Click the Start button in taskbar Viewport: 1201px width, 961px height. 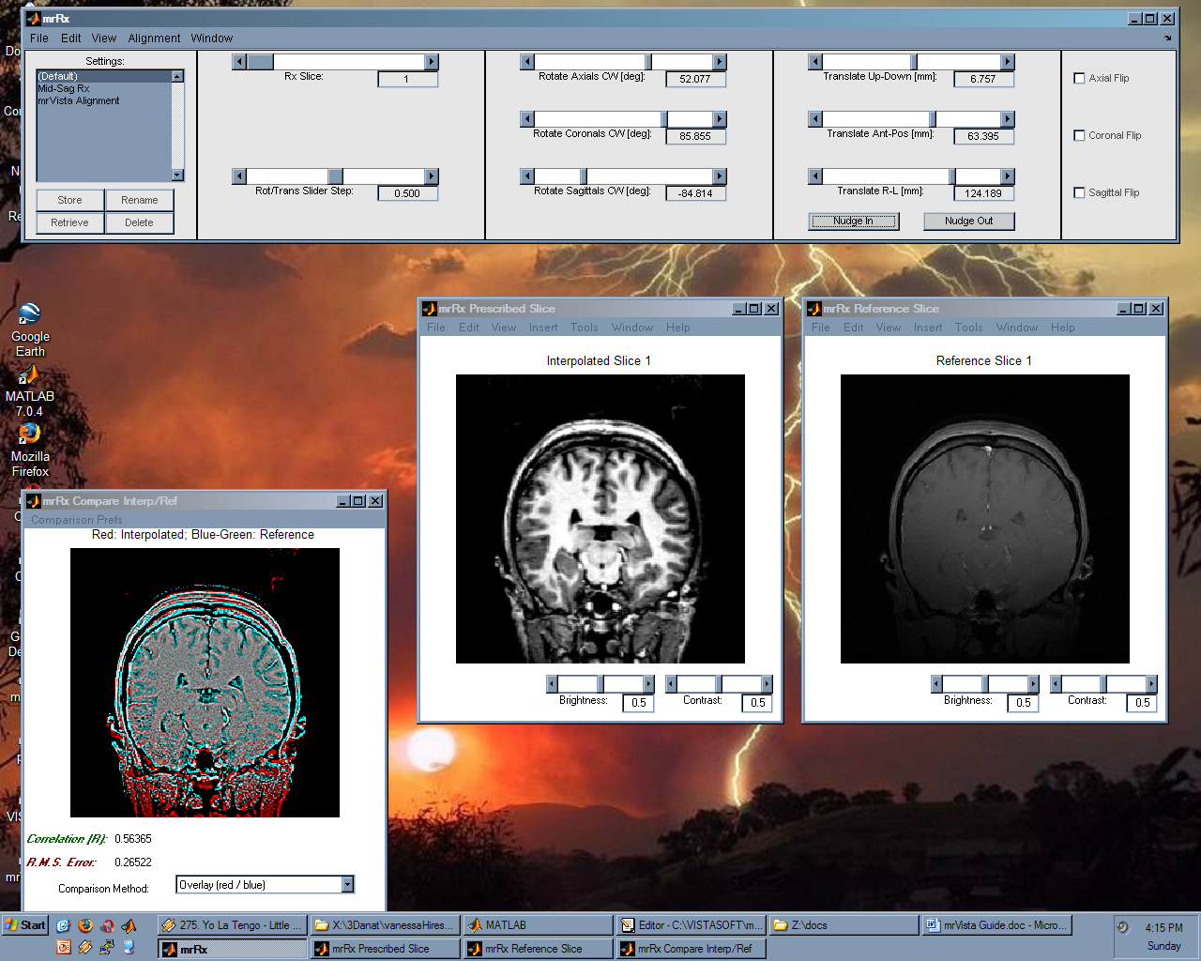(25, 925)
